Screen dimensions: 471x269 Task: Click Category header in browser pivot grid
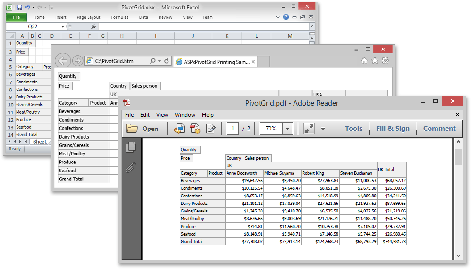(x=73, y=103)
